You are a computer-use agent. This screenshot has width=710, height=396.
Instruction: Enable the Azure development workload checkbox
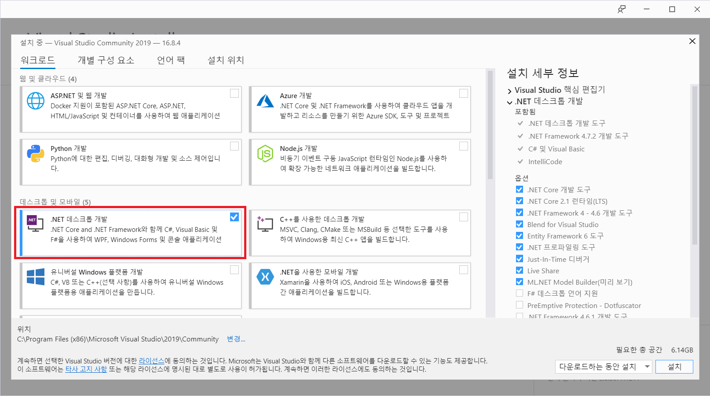[464, 93]
